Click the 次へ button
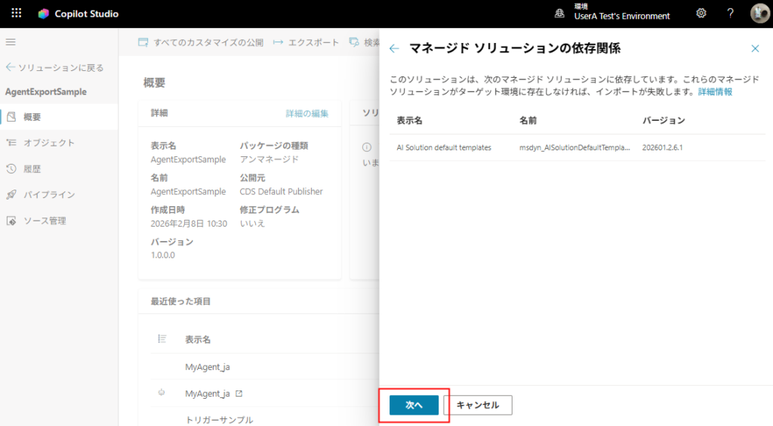This screenshot has height=426, width=773. [x=414, y=406]
